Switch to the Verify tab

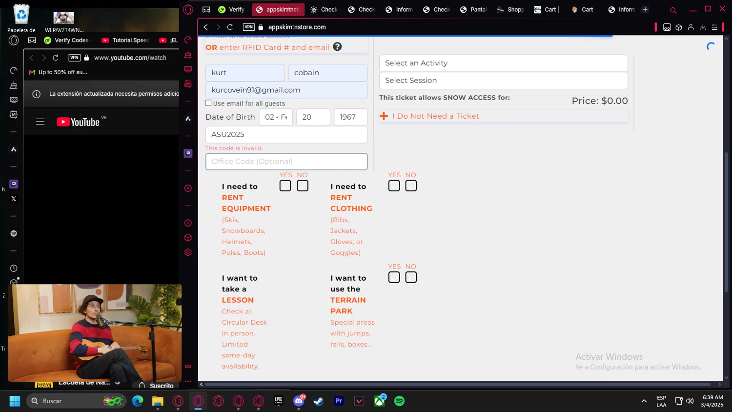point(231,9)
